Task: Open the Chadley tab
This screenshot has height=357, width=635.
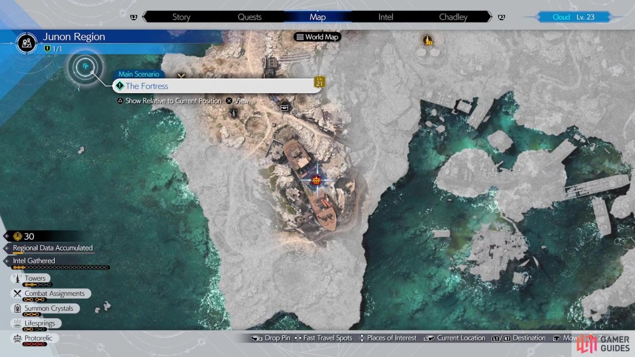Action: tap(453, 17)
